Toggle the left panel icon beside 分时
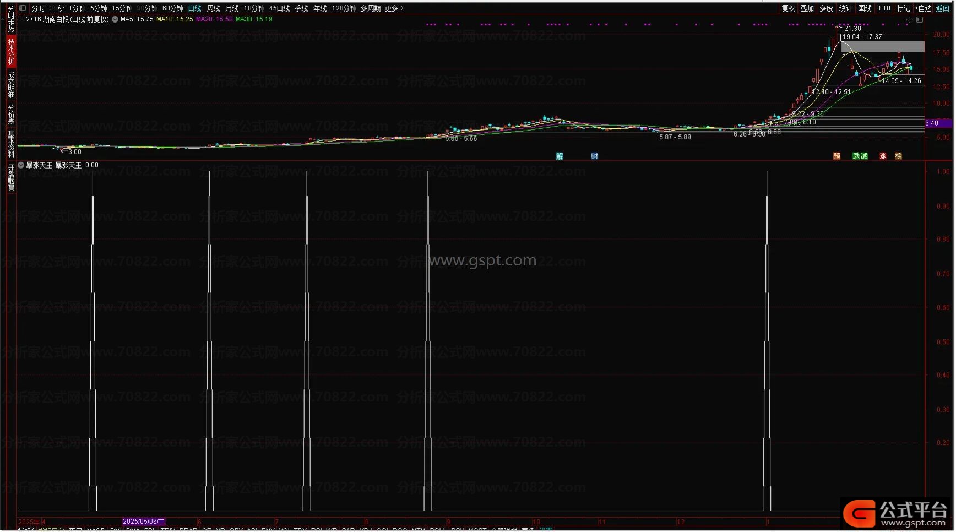 [23, 8]
